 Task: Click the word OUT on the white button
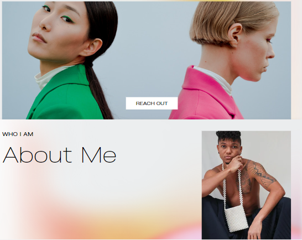click(162, 103)
